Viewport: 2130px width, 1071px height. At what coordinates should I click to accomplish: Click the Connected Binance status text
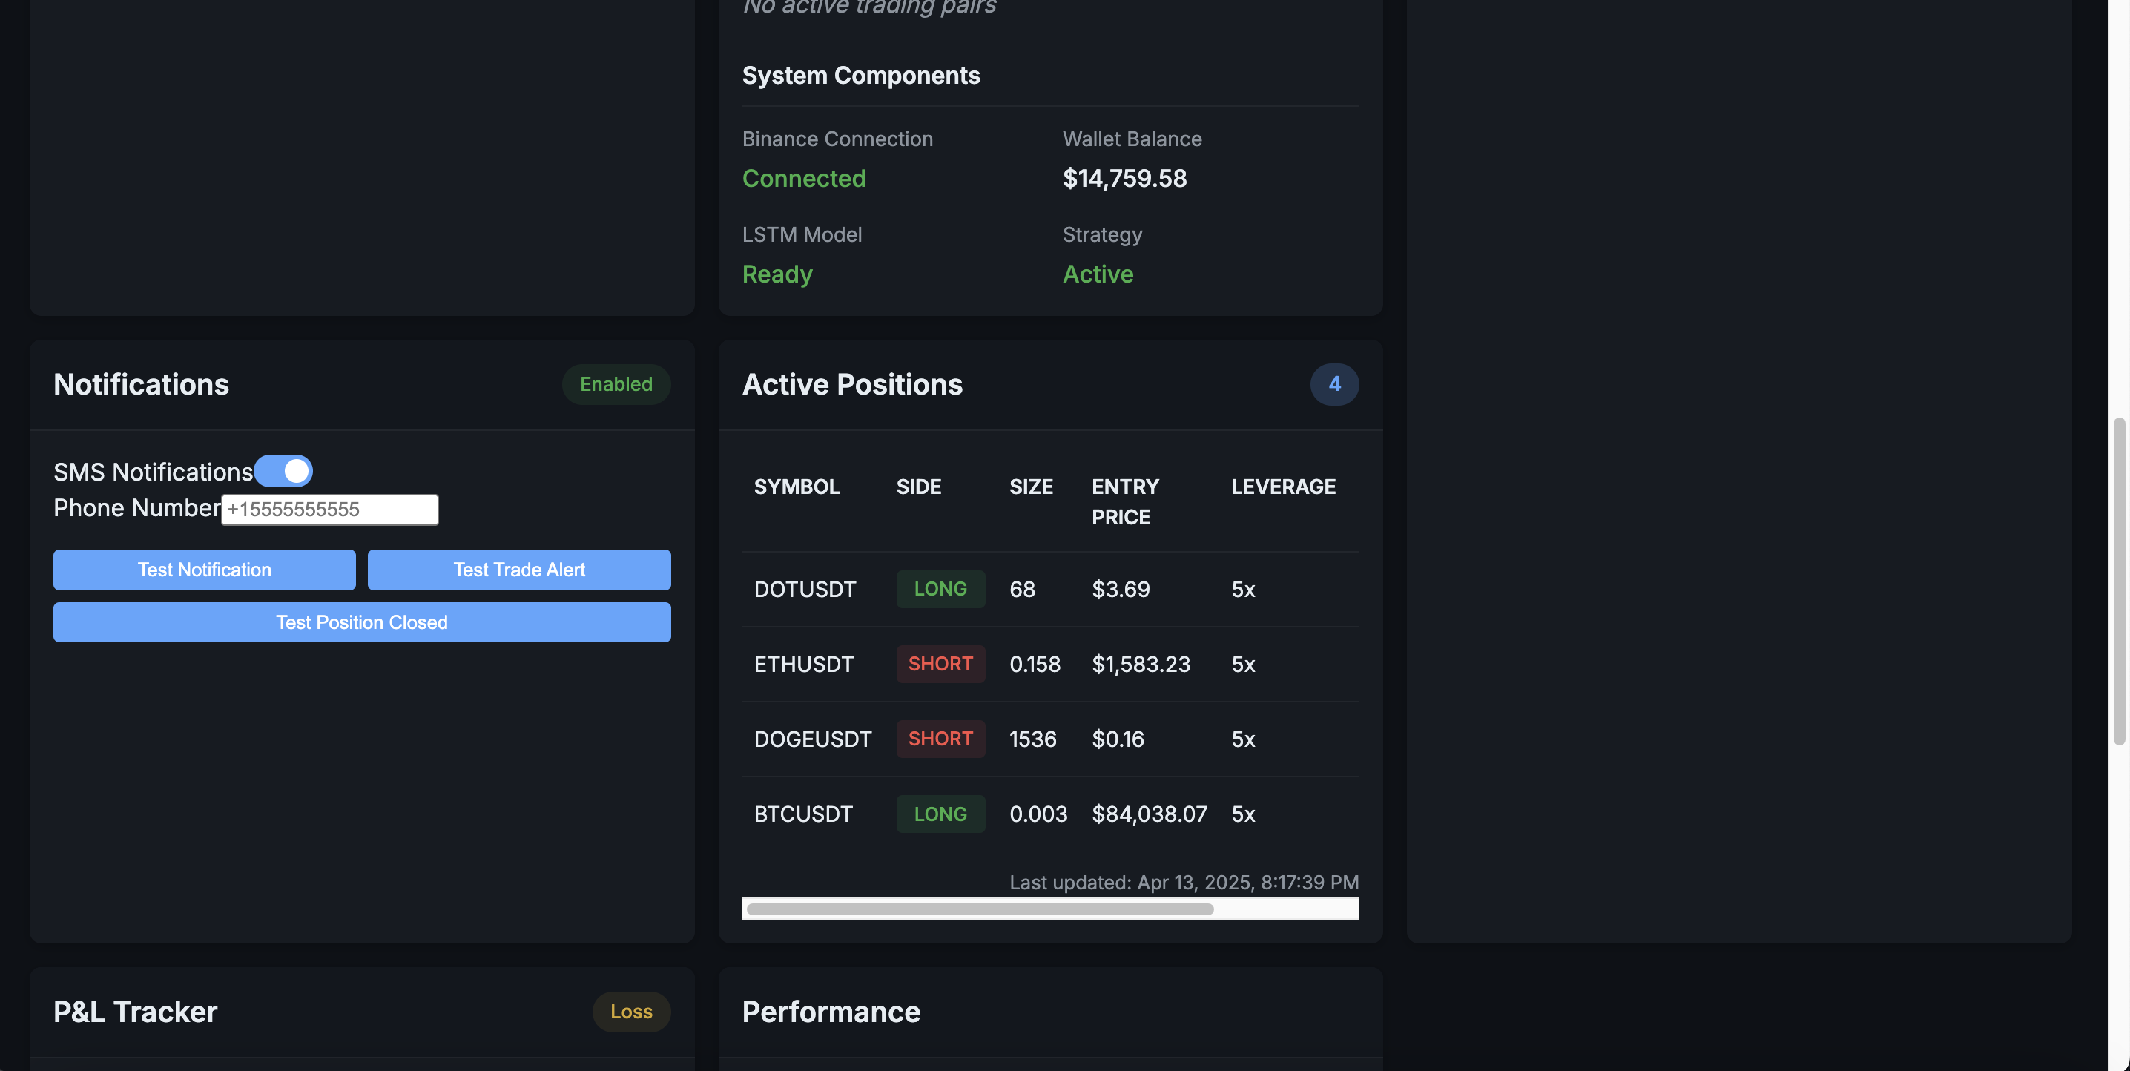point(803,178)
